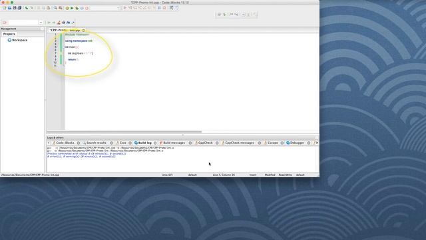
Task: Click the Stop debugger icon
Action: tap(164, 8)
